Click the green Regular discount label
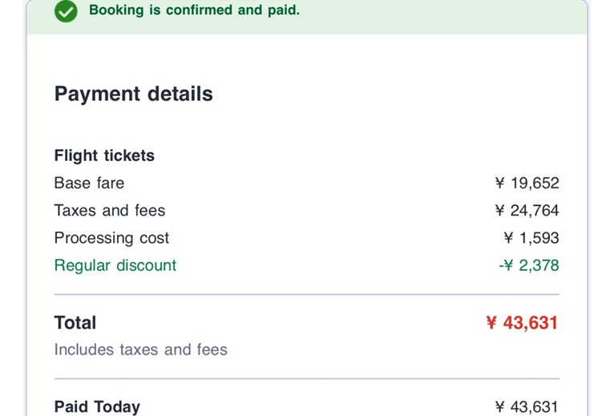The width and height of the screenshot is (614, 416). tap(115, 265)
